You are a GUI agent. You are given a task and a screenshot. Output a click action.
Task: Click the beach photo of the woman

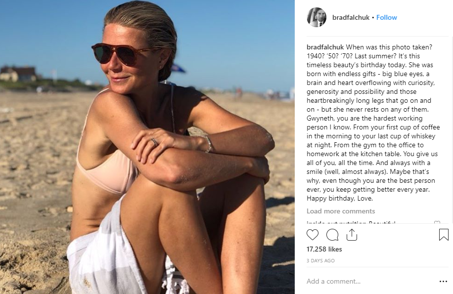click(147, 147)
